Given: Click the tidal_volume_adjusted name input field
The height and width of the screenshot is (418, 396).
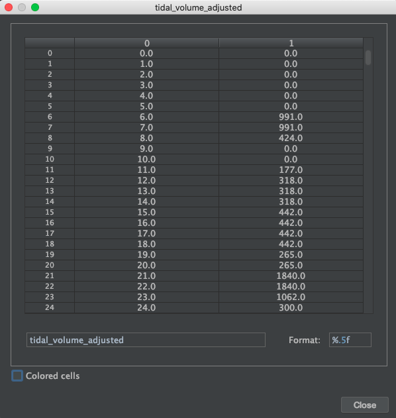Looking at the screenshot, I should tap(146, 340).
